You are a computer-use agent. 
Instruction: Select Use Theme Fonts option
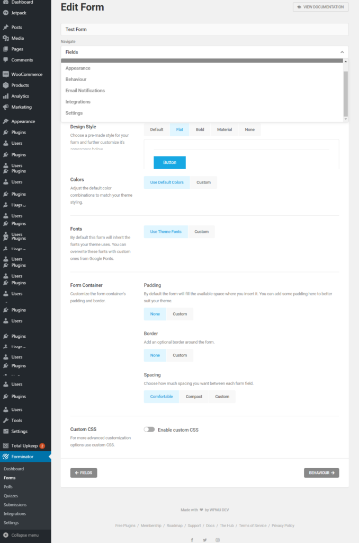[x=166, y=232]
